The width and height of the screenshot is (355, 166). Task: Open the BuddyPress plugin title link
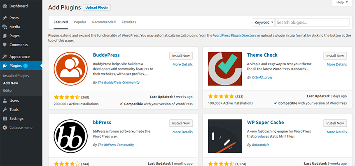click(106, 55)
